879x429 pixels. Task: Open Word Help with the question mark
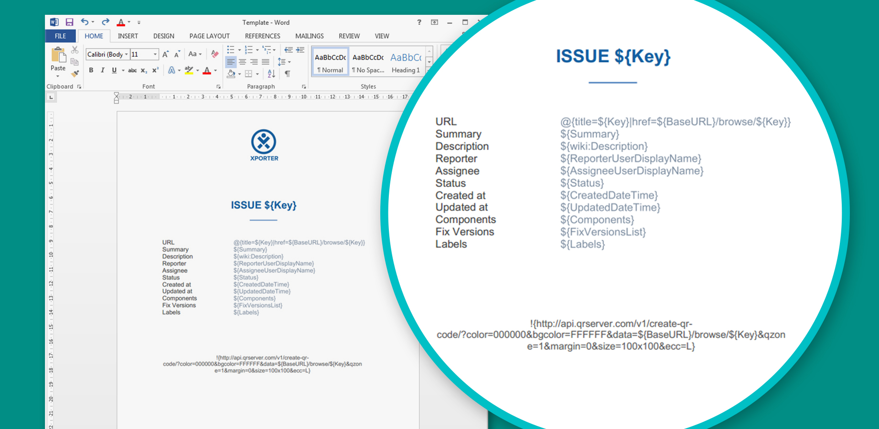(419, 22)
